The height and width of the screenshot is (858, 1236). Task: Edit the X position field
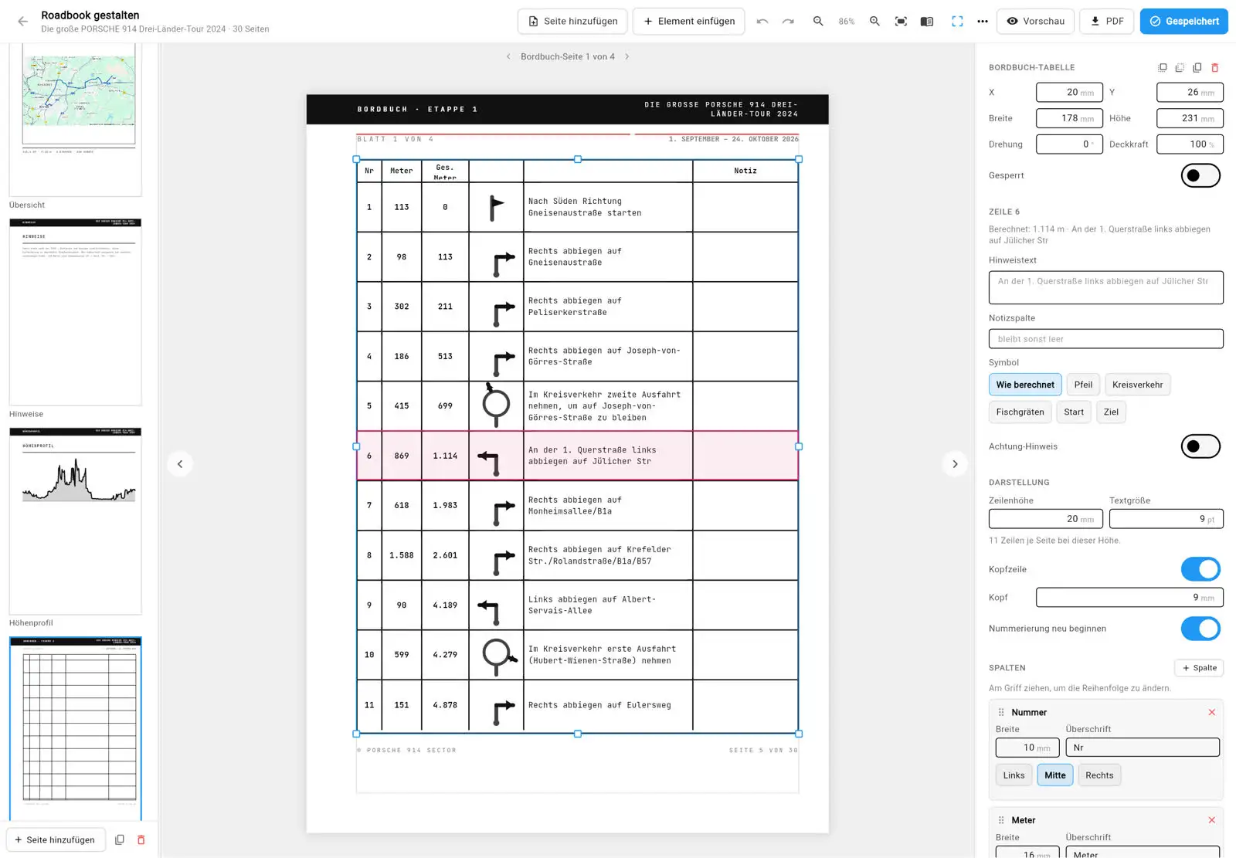(x=1069, y=92)
